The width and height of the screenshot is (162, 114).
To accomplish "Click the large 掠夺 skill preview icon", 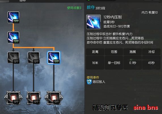I will [94, 22].
